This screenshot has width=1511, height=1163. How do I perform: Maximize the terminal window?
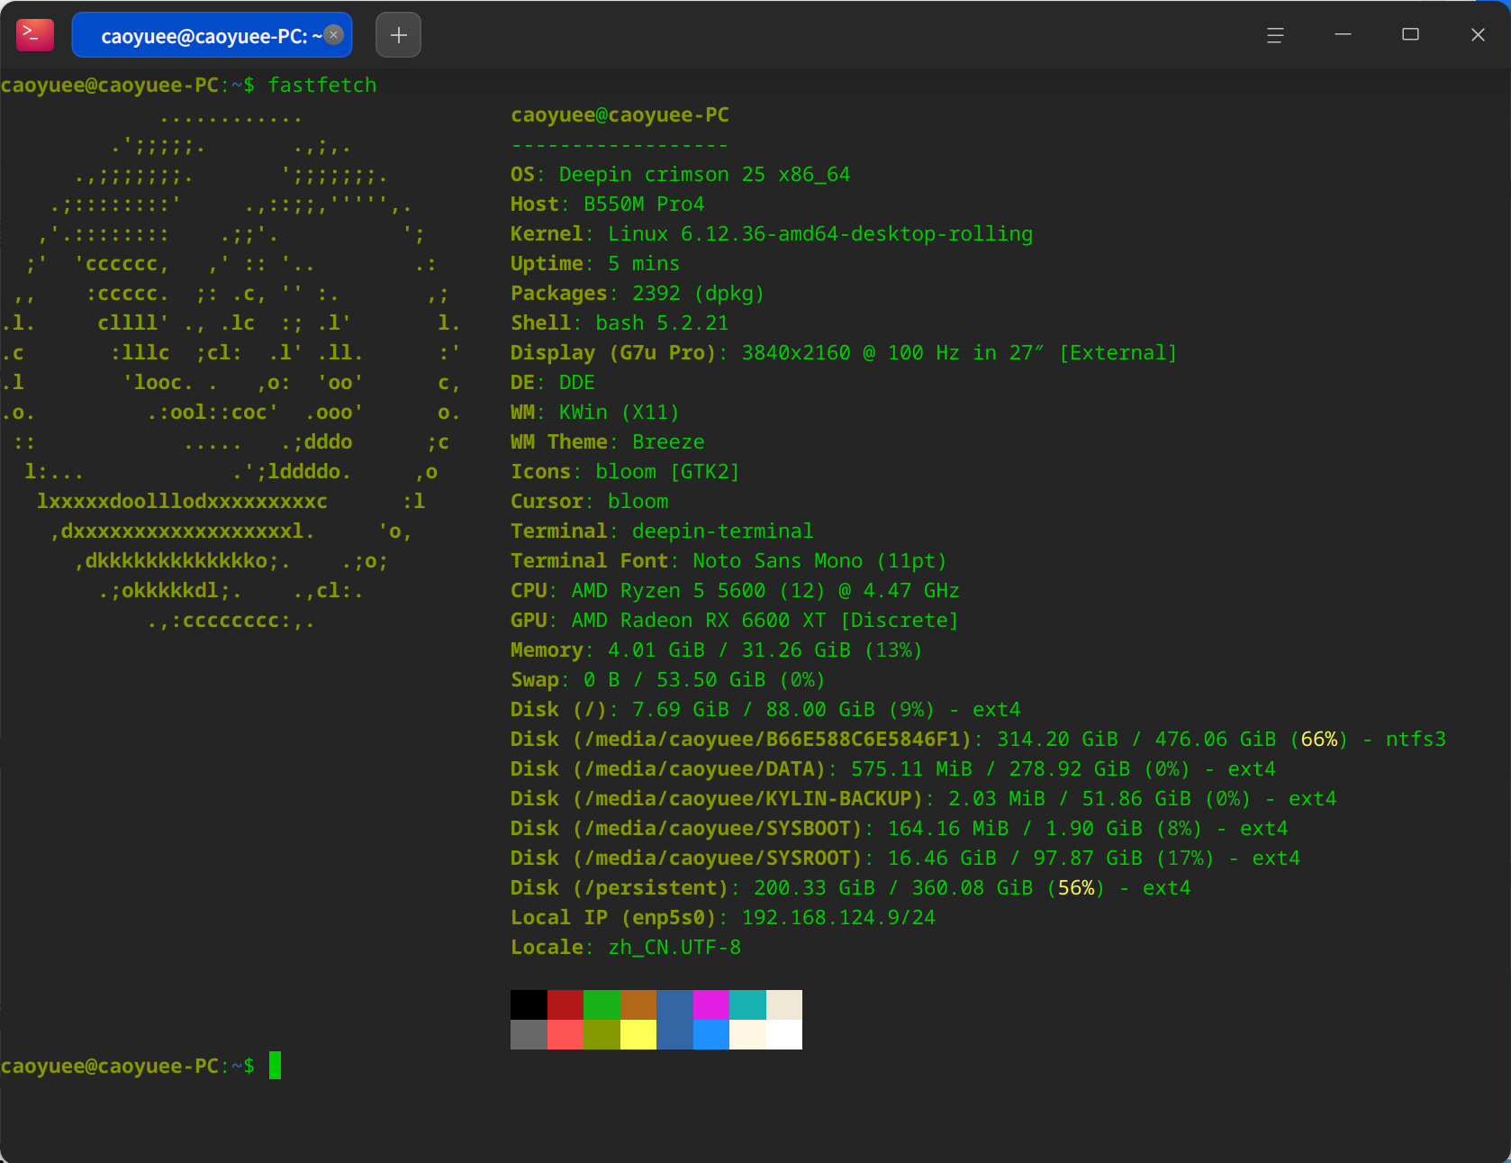[1410, 35]
